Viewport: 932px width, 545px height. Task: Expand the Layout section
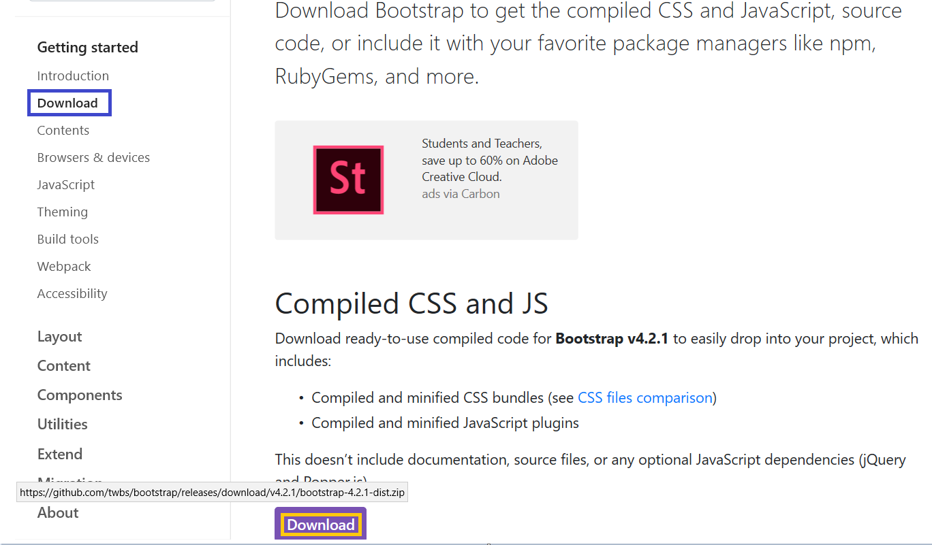coord(59,337)
